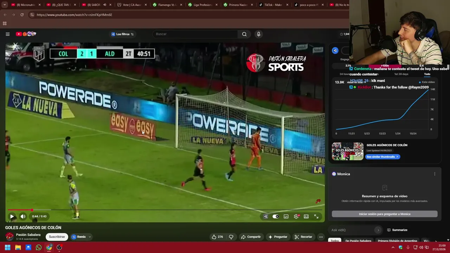
Task: Toggle the autoplay switch in the player
Action: (276, 216)
